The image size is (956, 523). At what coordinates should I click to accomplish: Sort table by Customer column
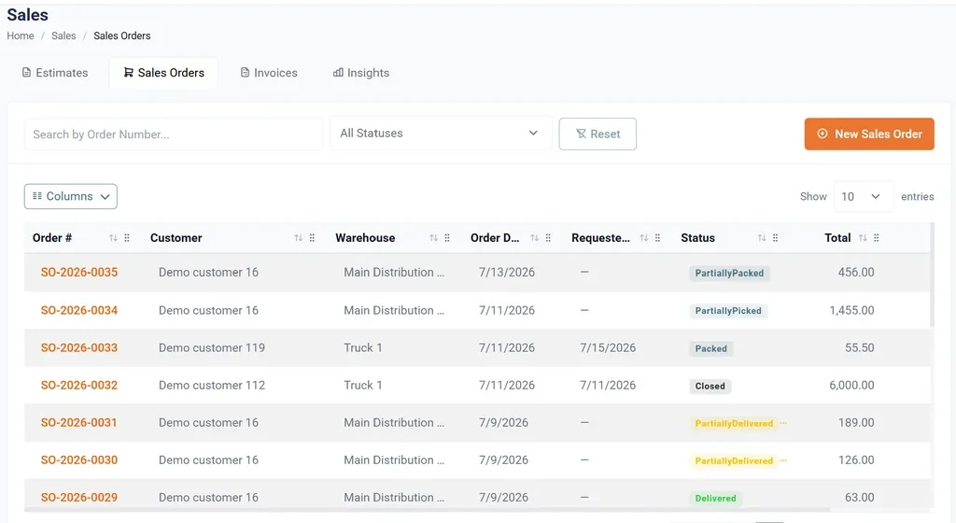[298, 238]
